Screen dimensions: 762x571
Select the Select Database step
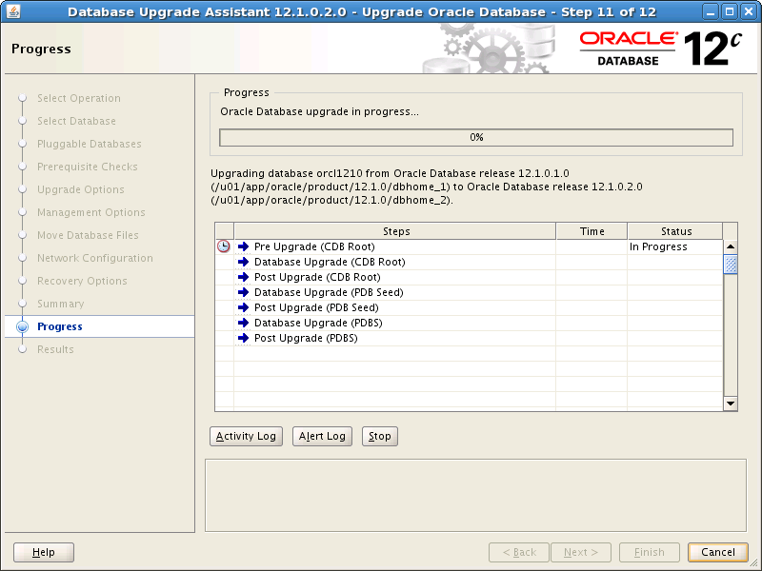coord(76,121)
